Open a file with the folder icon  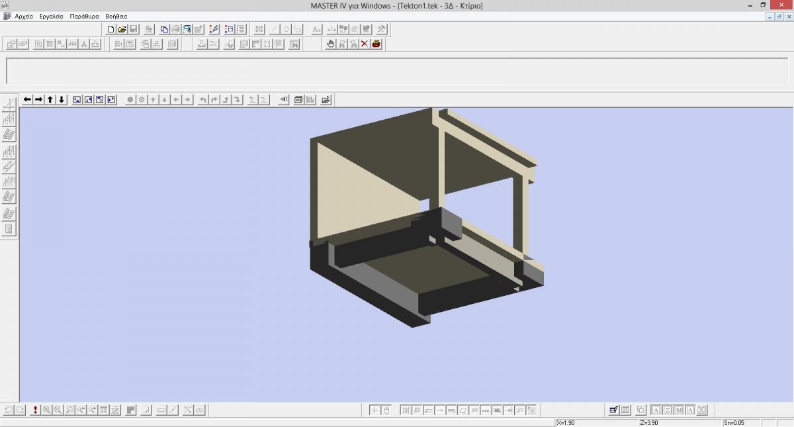pyautogui.click(x=122, y=29)
